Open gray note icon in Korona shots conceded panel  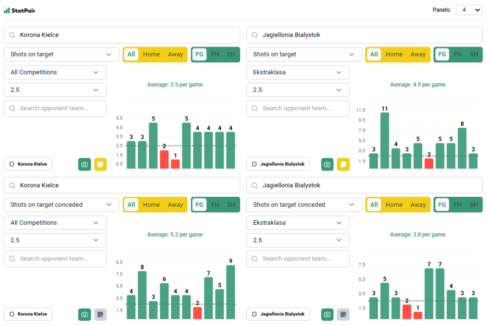click(x=100, y=315)
